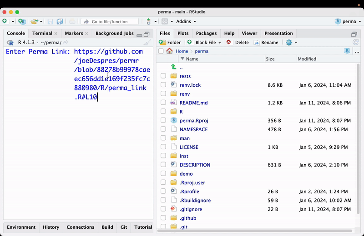Tick the DESCRIPTION checkbox
The width and height of the screenshot is (364, 236).
163,165
